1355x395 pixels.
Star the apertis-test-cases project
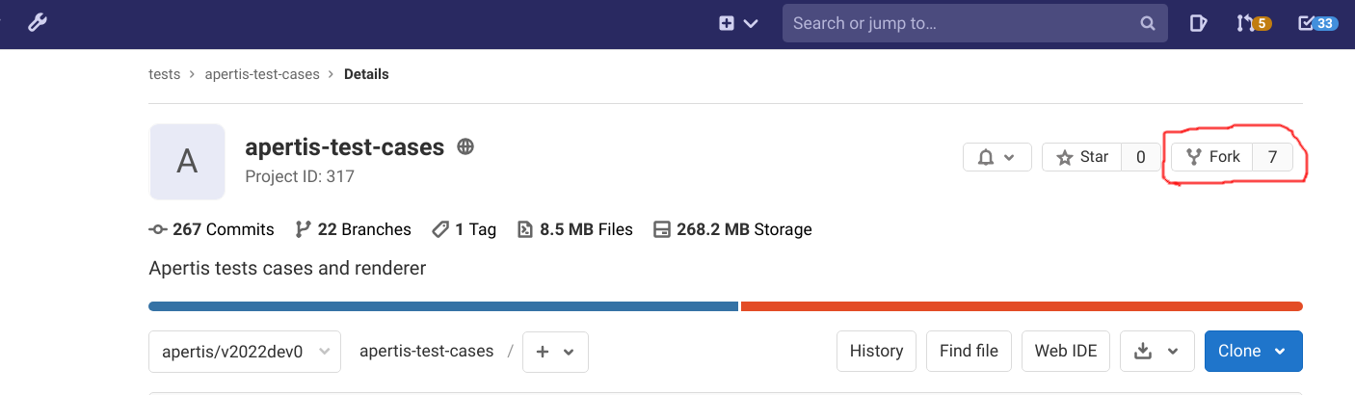click(1082, 157)
